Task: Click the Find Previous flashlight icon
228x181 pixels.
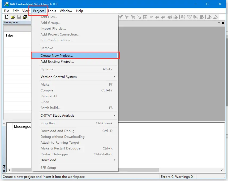Action: coord(121,17)
